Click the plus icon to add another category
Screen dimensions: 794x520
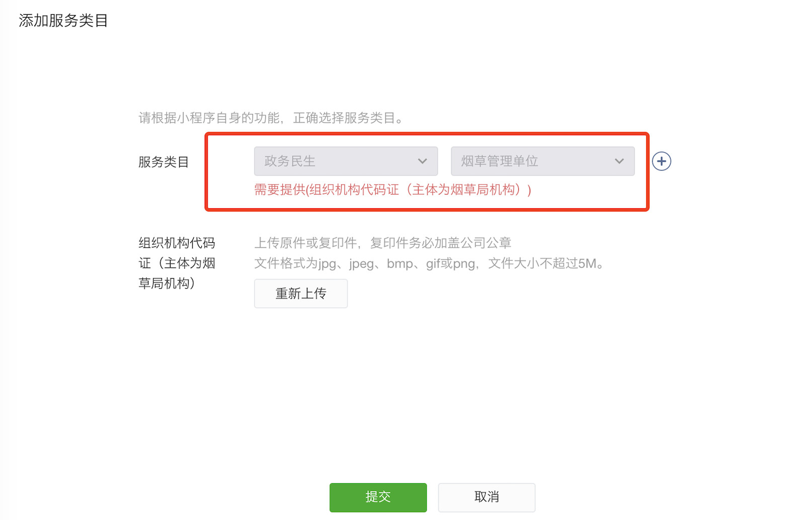point(661,161)
